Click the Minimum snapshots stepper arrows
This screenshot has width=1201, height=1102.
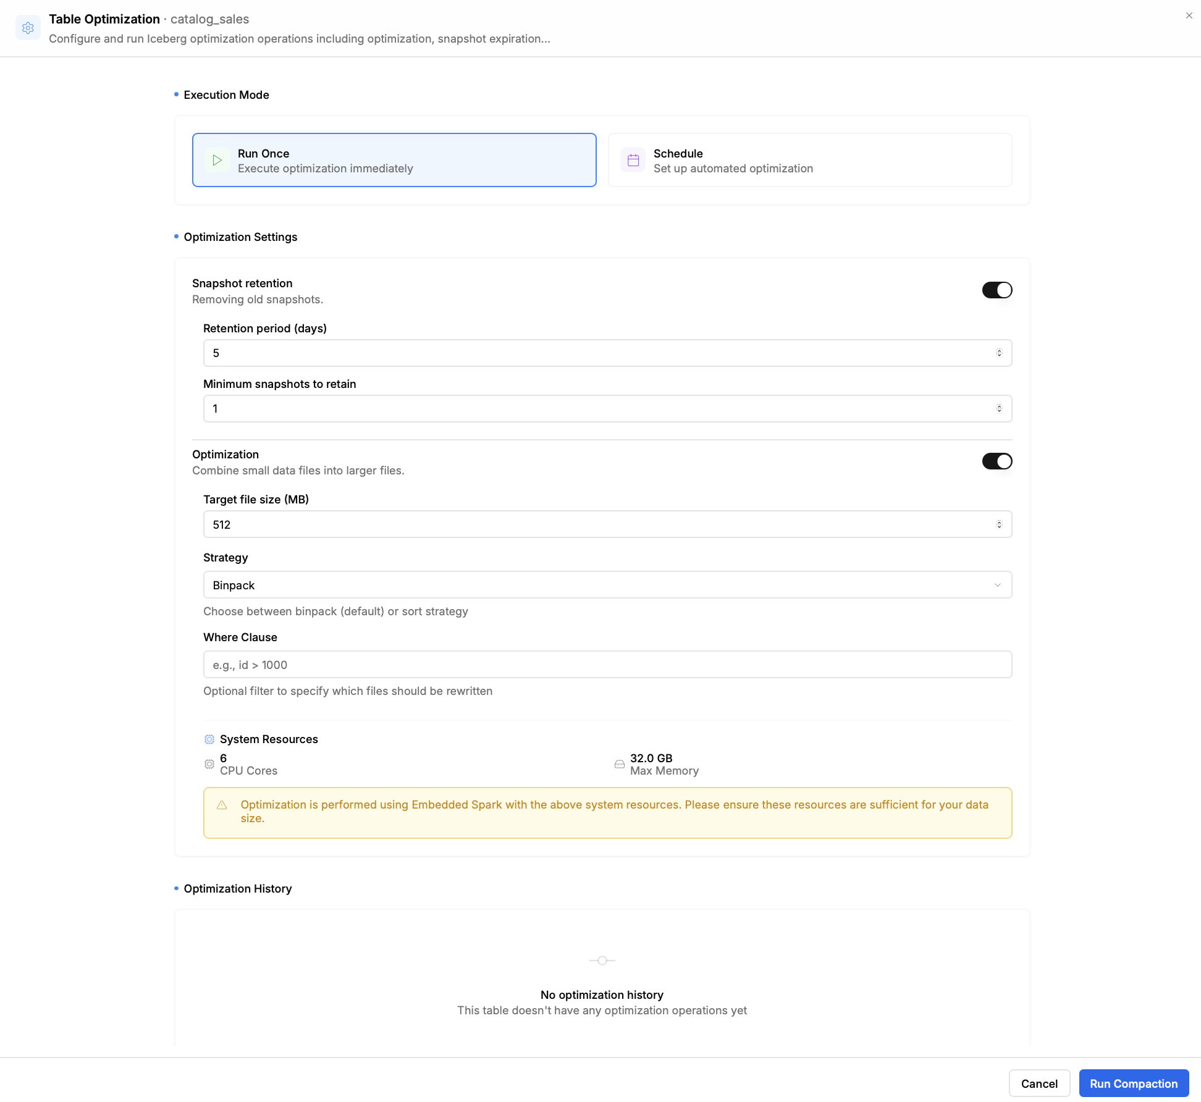(999, 409)
